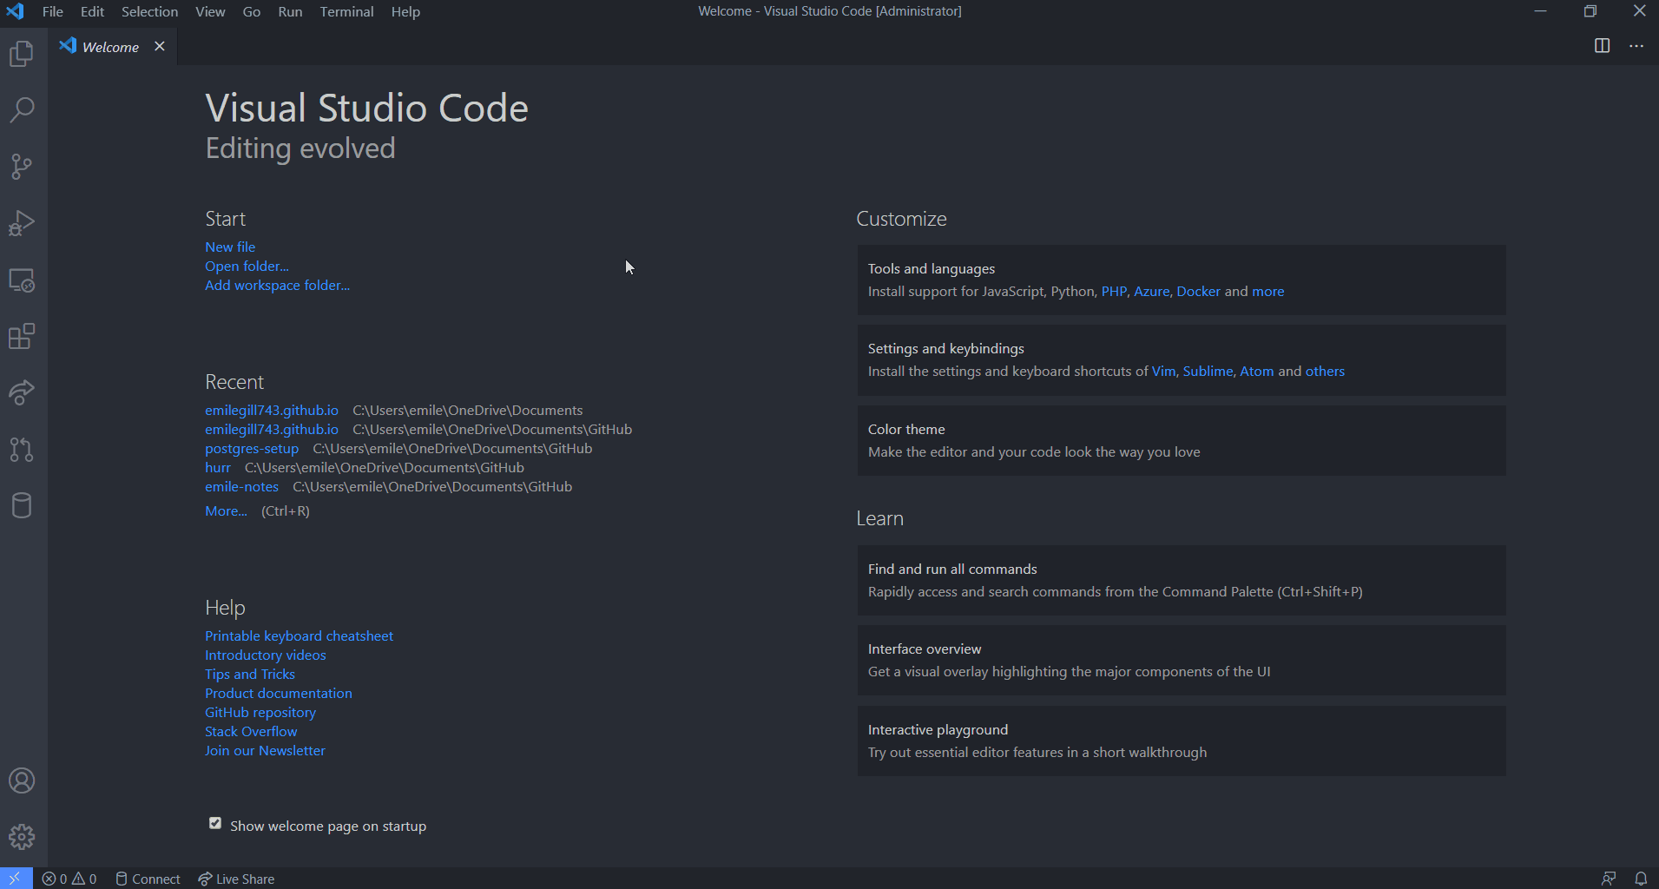Viewport: 1659px width, 889px height.
Task: Open the Interactive playground card
Action: point(1182,741)
